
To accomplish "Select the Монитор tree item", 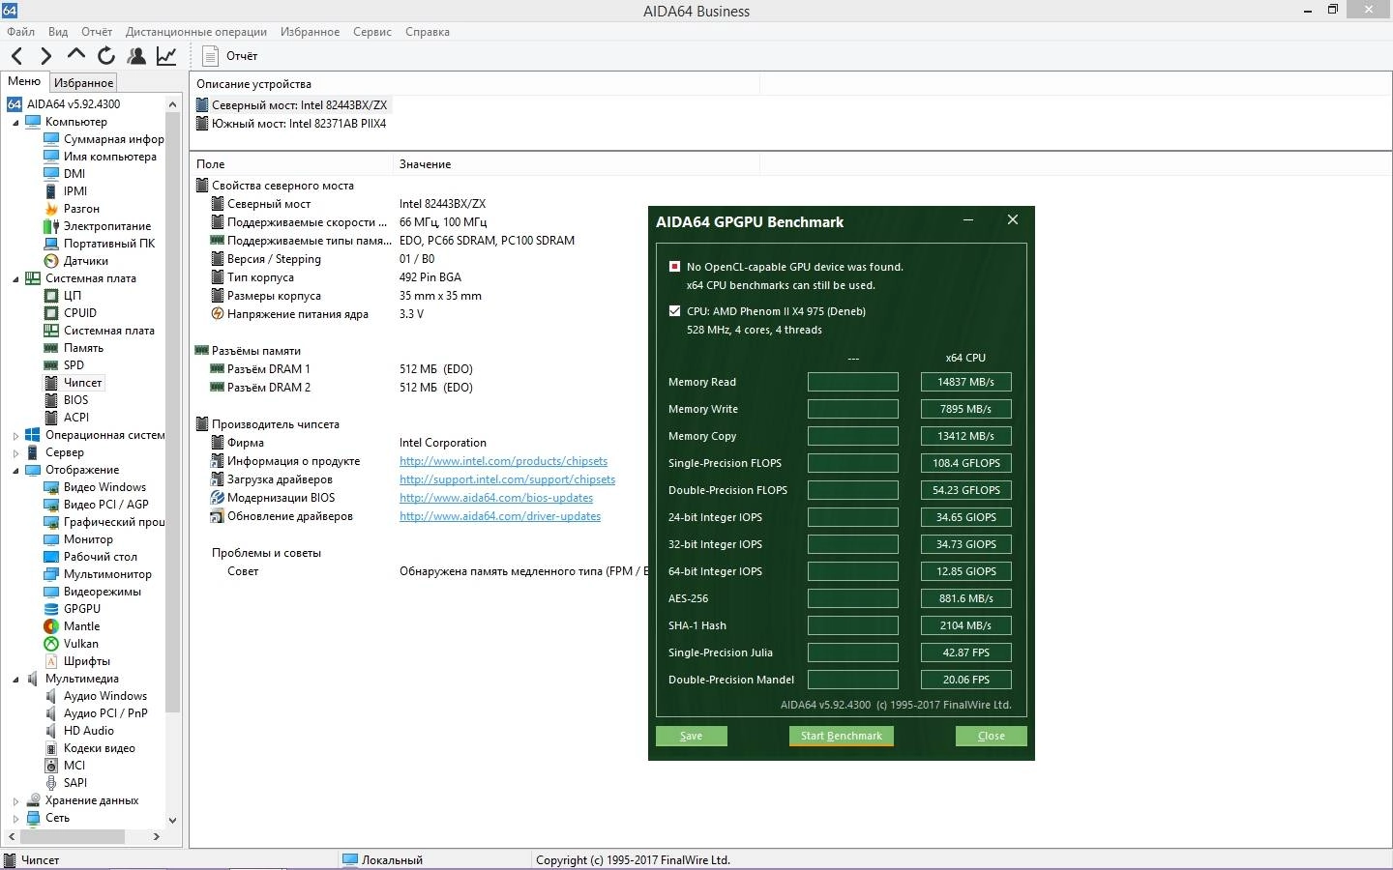I will point(87,539).
